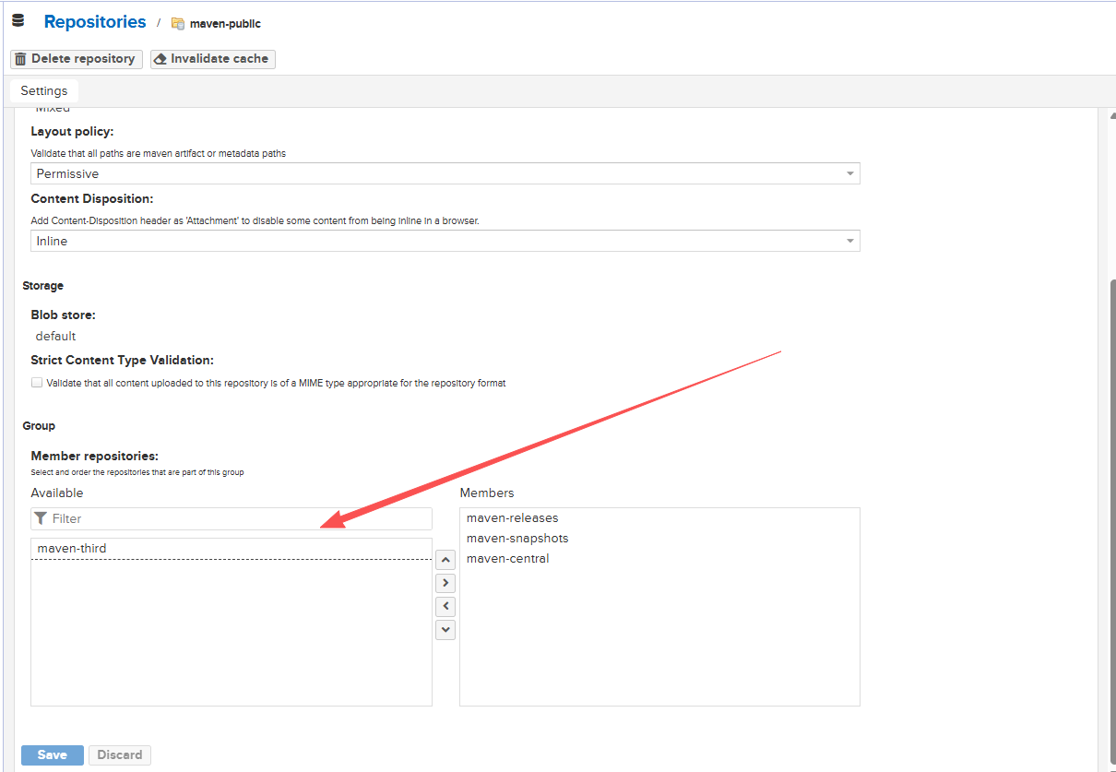Click the default blob store value
This screenshot has width=1116, height=772.
click(x=55, y=337)
